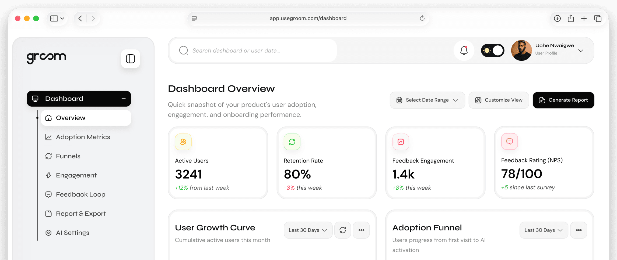Go to Funnels section
Viewport: 617px width, 260px height.
63,156
